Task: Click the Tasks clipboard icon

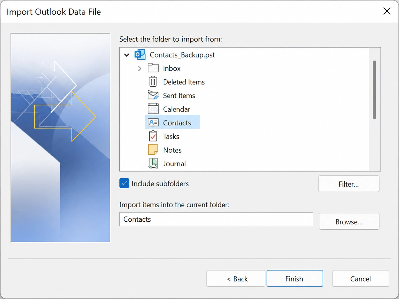Action: tap(153, 136)
